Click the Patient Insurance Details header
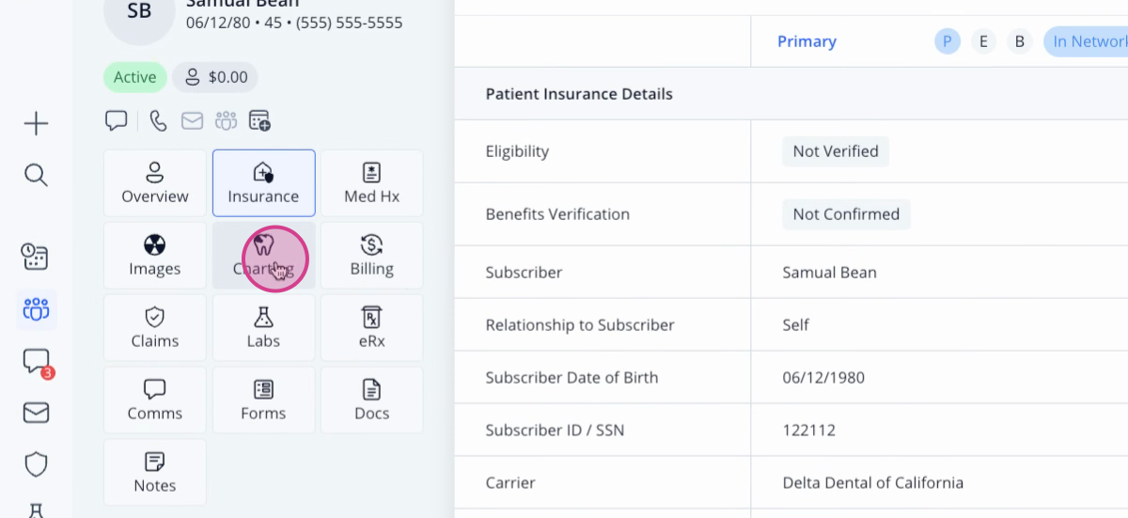This screenshot has width=1128, height=518. (579, 94)
